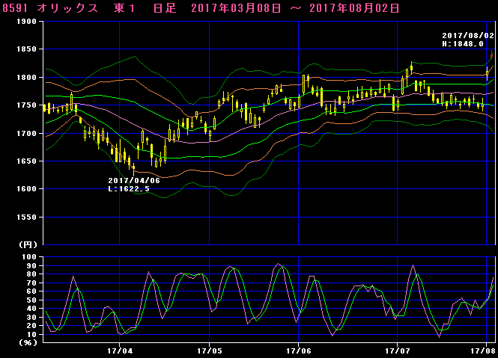Viewport: 498px width, 358px height.
Task: Click the '17/07' month axis label
Action: pyautogui.click(x=398, y=351)
